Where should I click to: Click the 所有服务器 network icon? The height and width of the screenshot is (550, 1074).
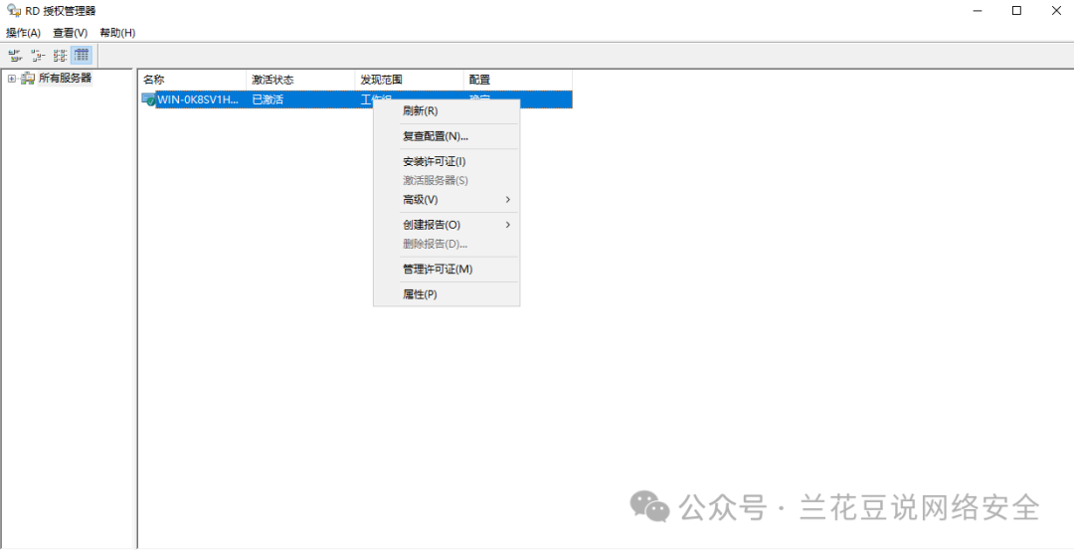pyautogui.click(x=28, y=79)
